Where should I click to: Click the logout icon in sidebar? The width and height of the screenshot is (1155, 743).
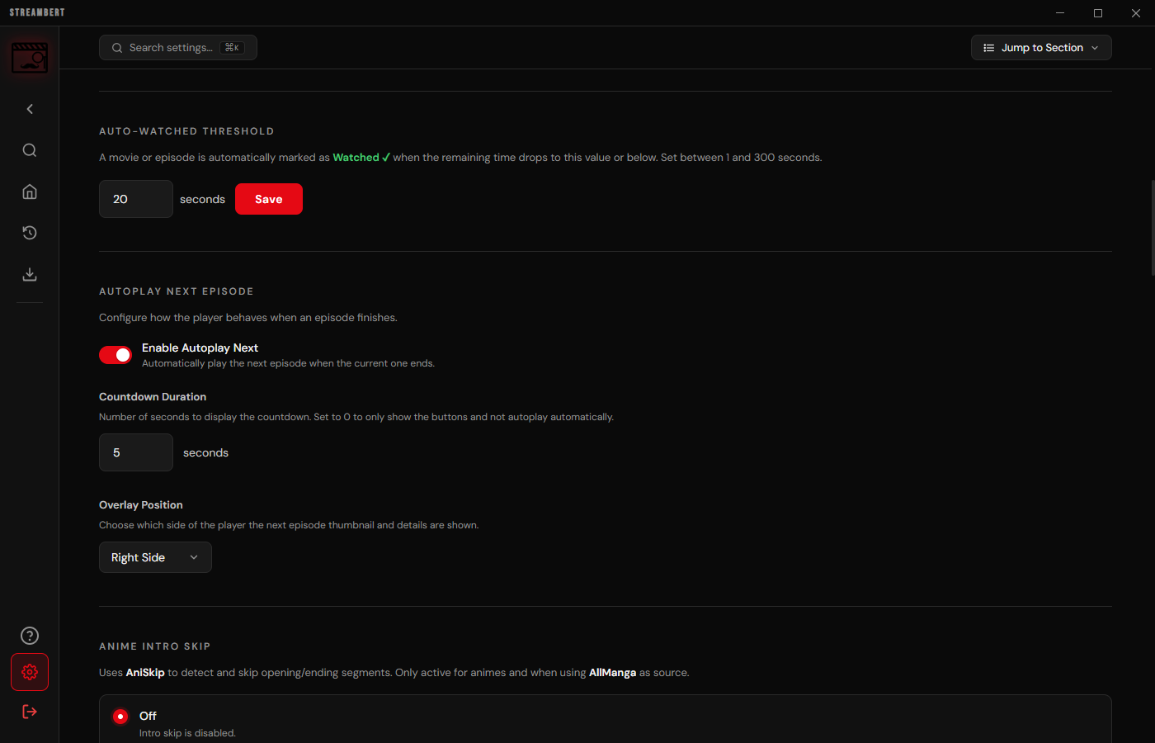coord(30,712)
